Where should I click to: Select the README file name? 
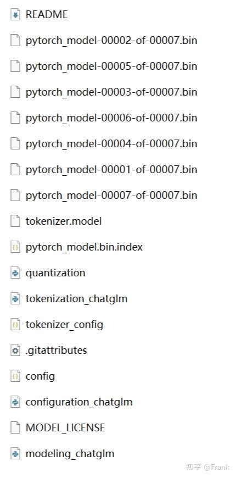47,15
